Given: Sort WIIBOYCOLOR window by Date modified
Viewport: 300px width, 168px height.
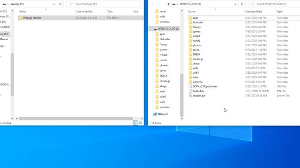Looking at the screenshot, I should 253,11.
